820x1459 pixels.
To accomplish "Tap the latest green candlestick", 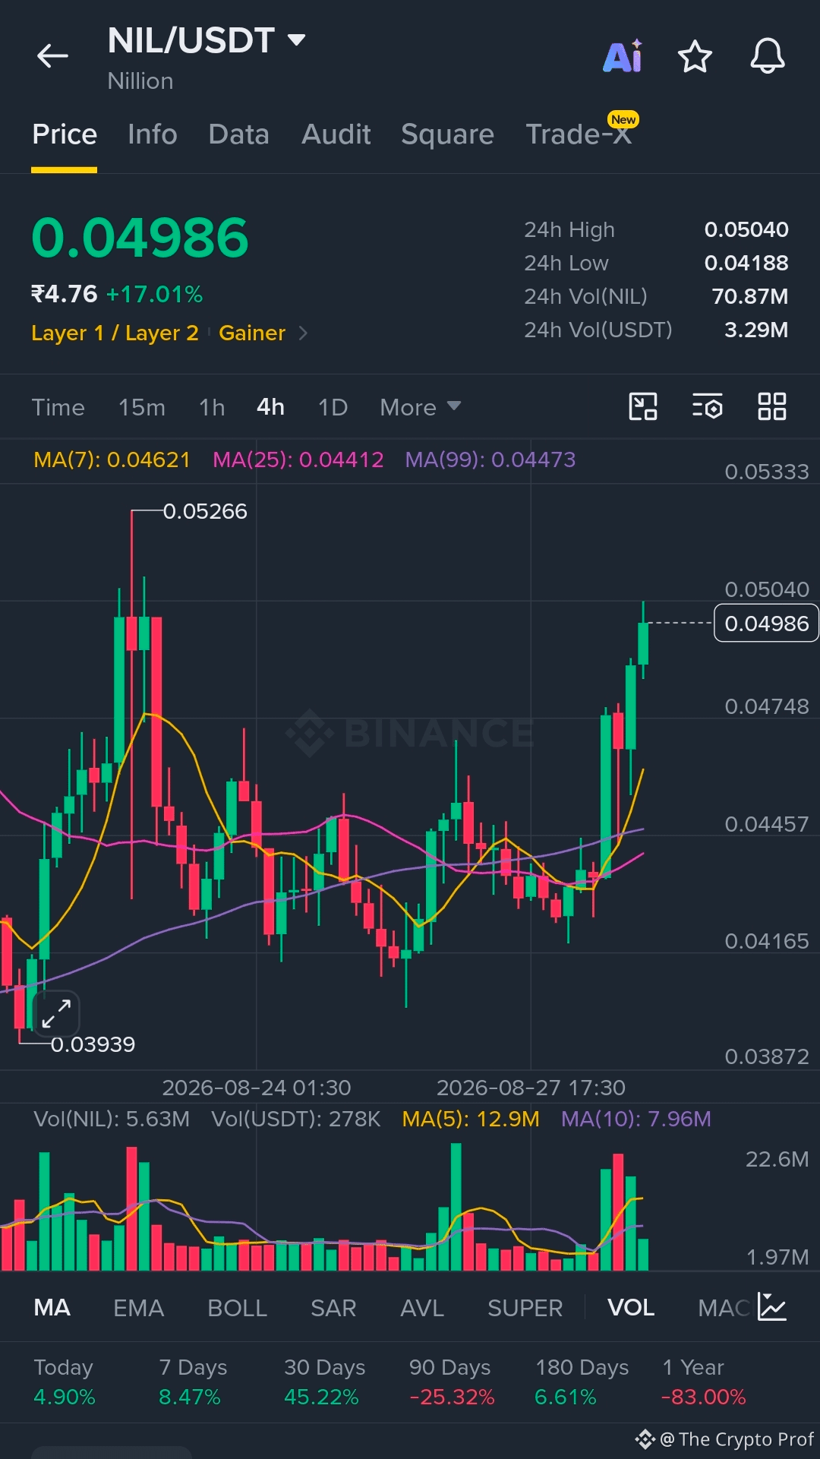I will pos(643,642).
